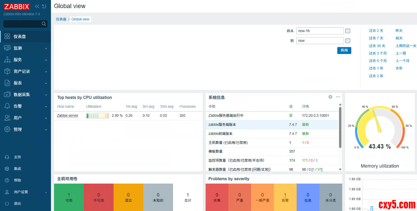The height and width of the screenshot is (211, 417).
Task: Click the sidebar hide toggle icon
Action: [x=44, y=6]
